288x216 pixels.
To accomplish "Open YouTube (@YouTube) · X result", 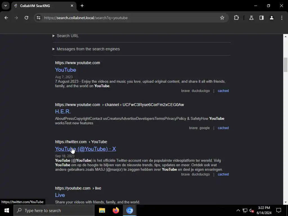I will (x=85, y=149).
